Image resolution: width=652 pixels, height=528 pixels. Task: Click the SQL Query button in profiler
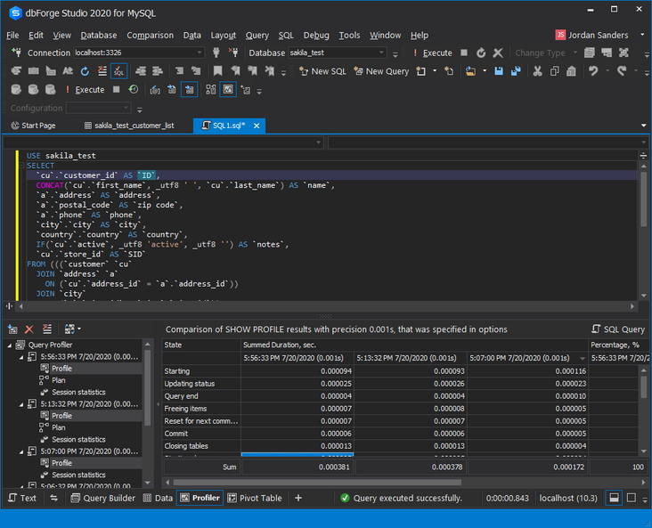click(618, 329)
